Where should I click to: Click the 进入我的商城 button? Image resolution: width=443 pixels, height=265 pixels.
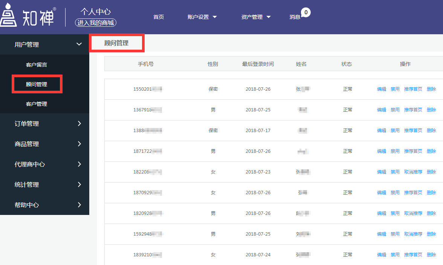[x=96, y=23]
